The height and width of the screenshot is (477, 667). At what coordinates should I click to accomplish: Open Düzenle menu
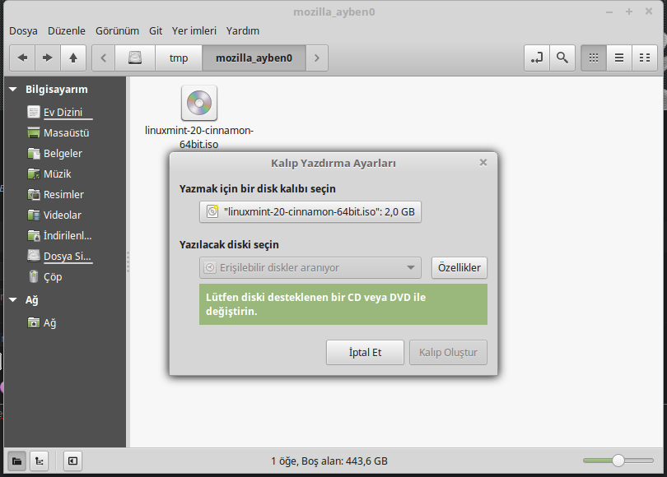tap(67, 31)
